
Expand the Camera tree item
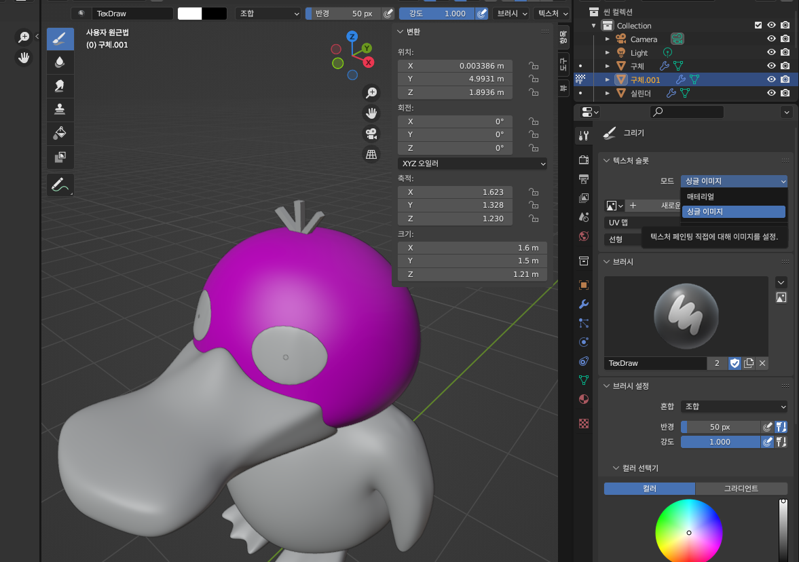click(x=608, y=39)
